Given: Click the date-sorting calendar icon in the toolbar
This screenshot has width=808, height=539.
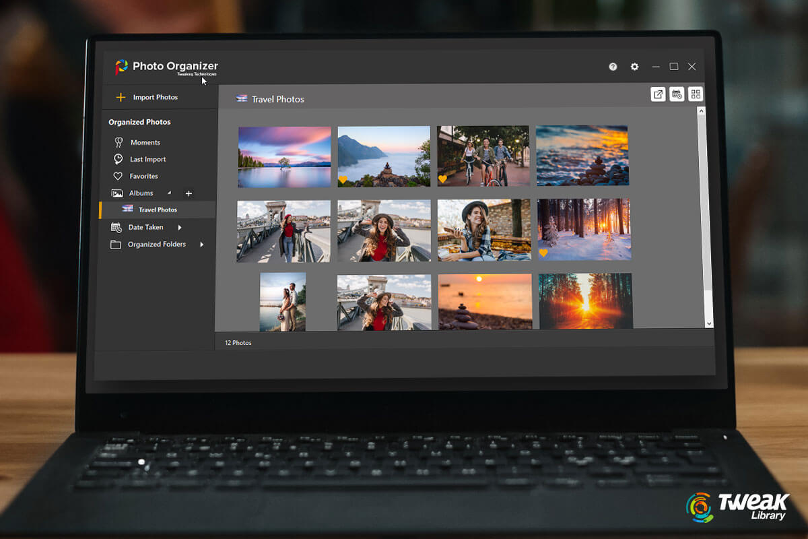Looking at the screenshot, I should 677,94.
